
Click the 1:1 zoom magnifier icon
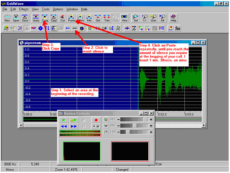(x=145, y=18)
